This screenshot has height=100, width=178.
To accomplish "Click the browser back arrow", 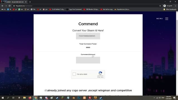I will (3, 6).
